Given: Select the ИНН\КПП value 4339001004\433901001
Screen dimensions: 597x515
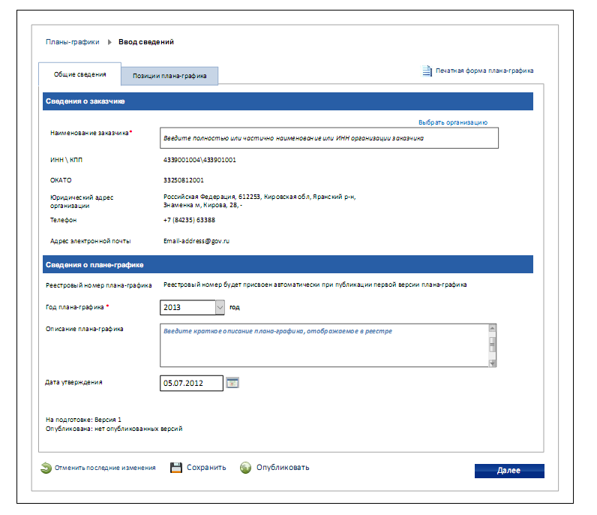Looking at the screenshot, I should point(199,160).
